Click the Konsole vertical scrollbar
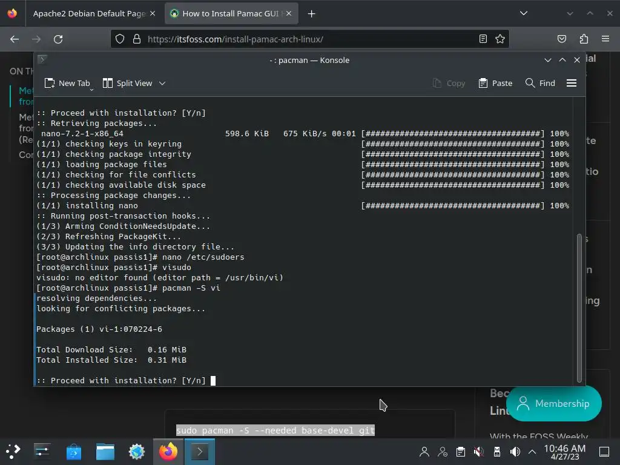Screen dimensions: 620x465 coord(579,308)
